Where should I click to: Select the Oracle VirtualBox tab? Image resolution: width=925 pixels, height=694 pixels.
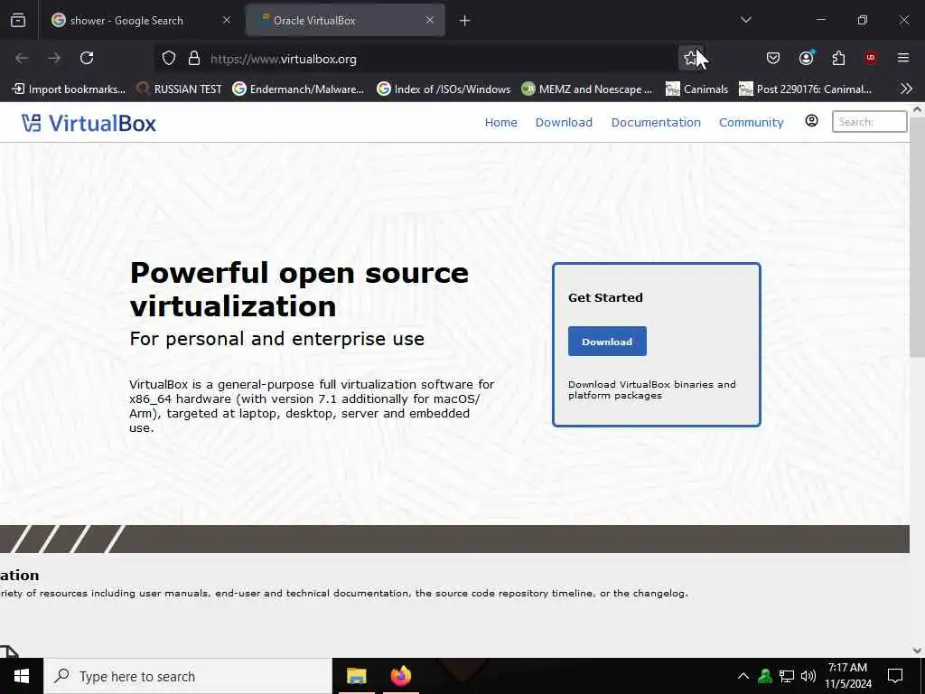(x=345, y=20)
